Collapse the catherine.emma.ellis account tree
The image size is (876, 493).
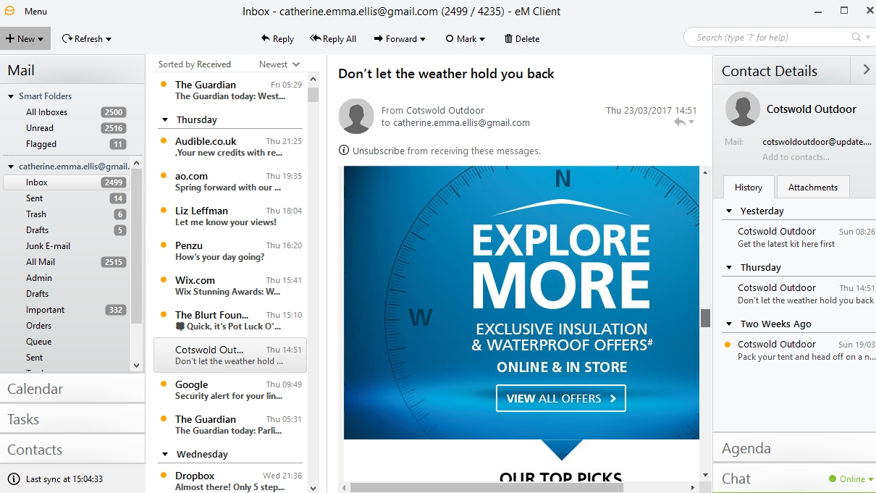11,167
